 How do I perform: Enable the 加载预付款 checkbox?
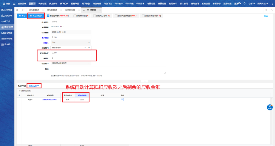(75, 16)
